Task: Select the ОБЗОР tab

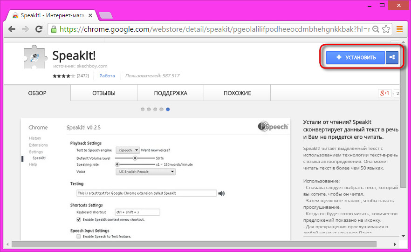Action: point(37,93)
